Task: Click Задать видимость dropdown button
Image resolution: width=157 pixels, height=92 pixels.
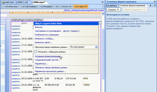Action: pyautogui.click(x=135, y=10)
